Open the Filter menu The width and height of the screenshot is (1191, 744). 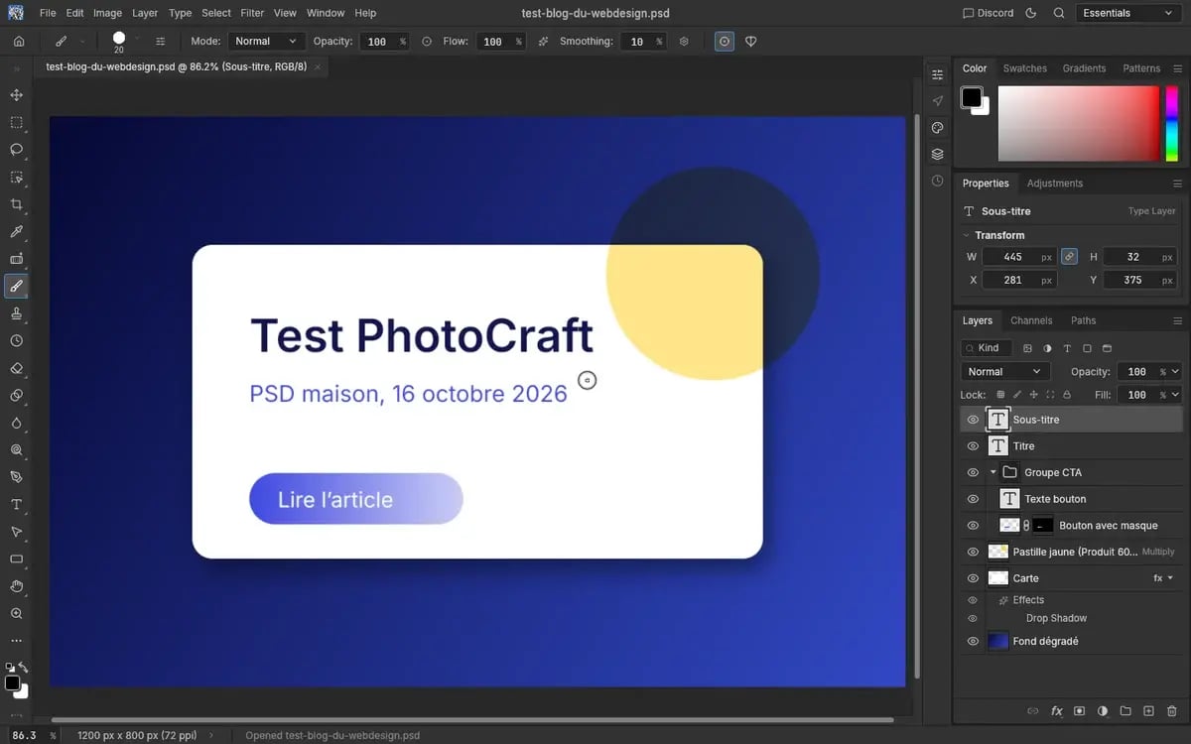point(252,13)
